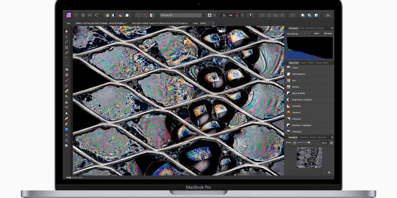Screen dimensions: 397x198
Task: Click the Navigator zoom slider handle
Action: [309, 143]
